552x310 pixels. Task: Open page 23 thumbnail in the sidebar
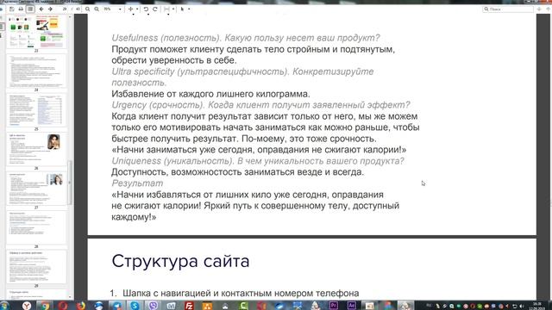click(36, 32)
